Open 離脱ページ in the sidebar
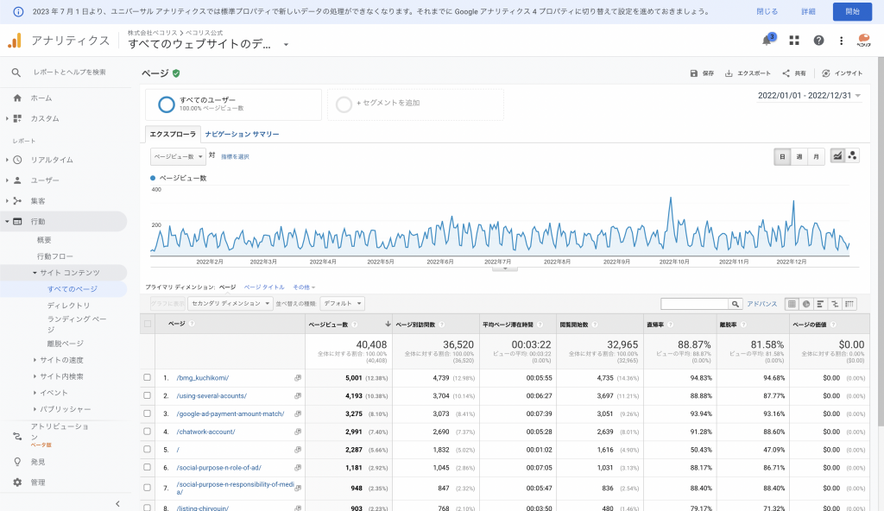This screenshot has height=511, width=884. tap(66, 344)
